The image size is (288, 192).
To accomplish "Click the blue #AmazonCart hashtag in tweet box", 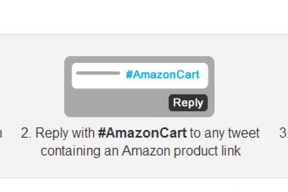I will pyautogui.click(x=162, y=74).
